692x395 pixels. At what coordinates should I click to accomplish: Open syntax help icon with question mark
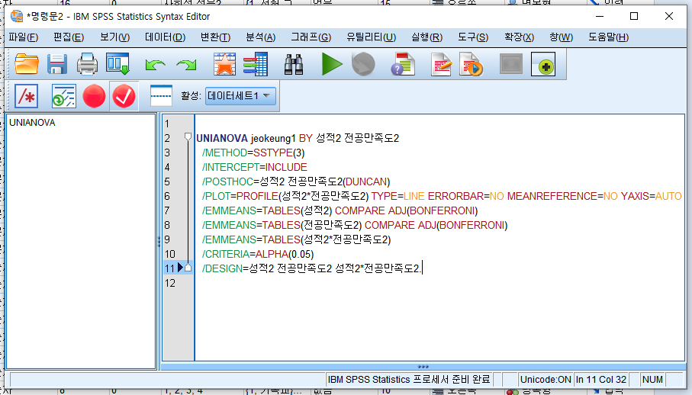pyautogui.click(x=403, y=64)
